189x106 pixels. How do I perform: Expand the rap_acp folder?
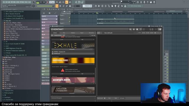point(8,21)
